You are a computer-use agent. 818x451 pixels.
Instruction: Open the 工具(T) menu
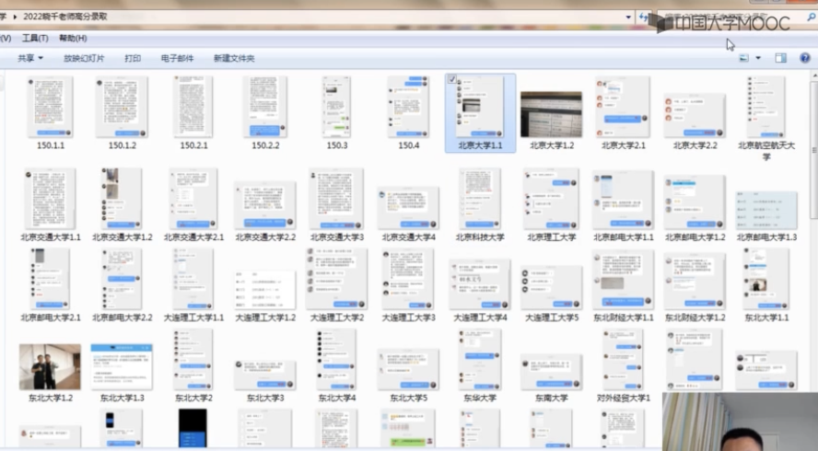[35, 38]
